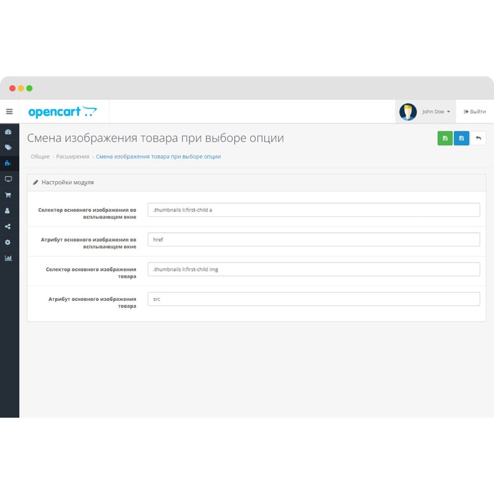Go to the Общие breadcrumb
Image resolution: width=494 pixels, height=494 pixels.
coord(40,156)
